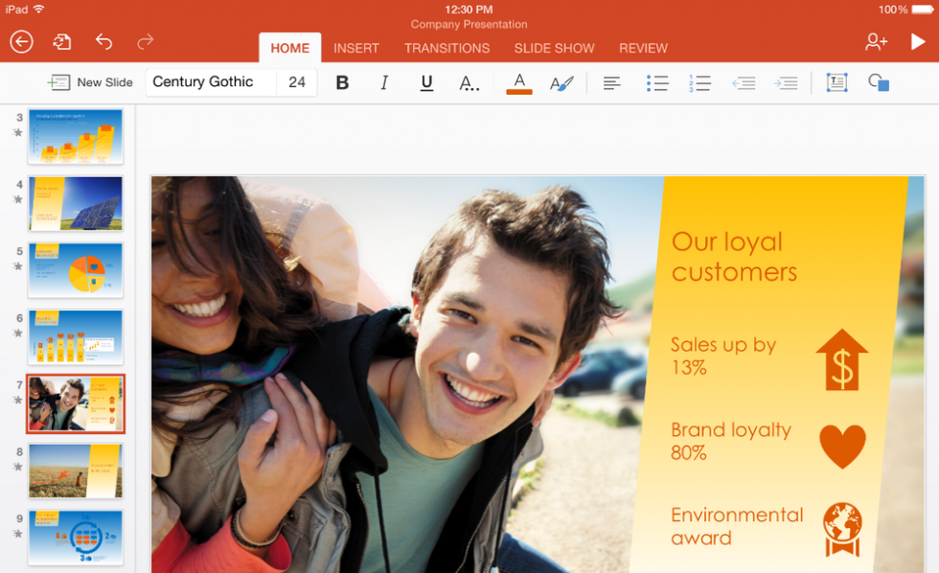Open the Century Gothic font dropdown

pyautogui.click(x=211, y=82)
